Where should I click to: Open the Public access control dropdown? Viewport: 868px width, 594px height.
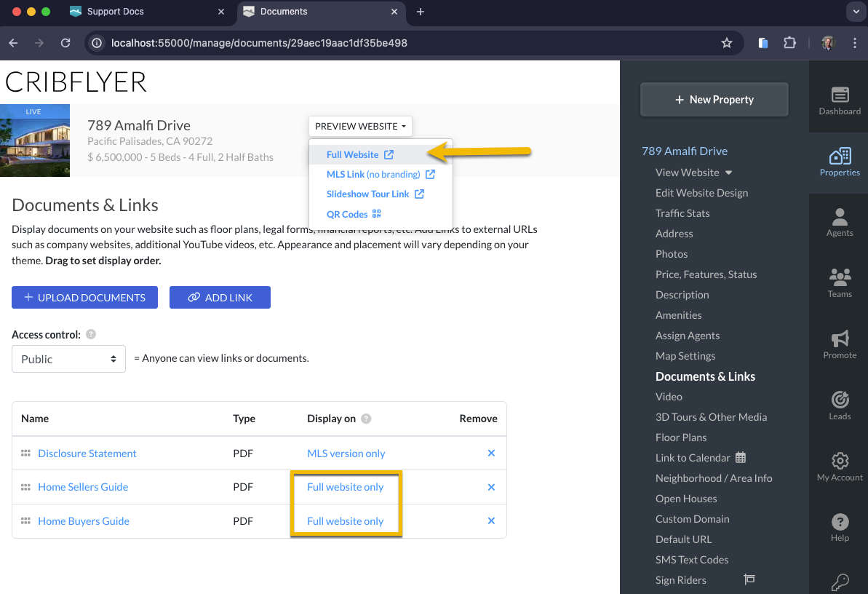click(x=68, y=359)
